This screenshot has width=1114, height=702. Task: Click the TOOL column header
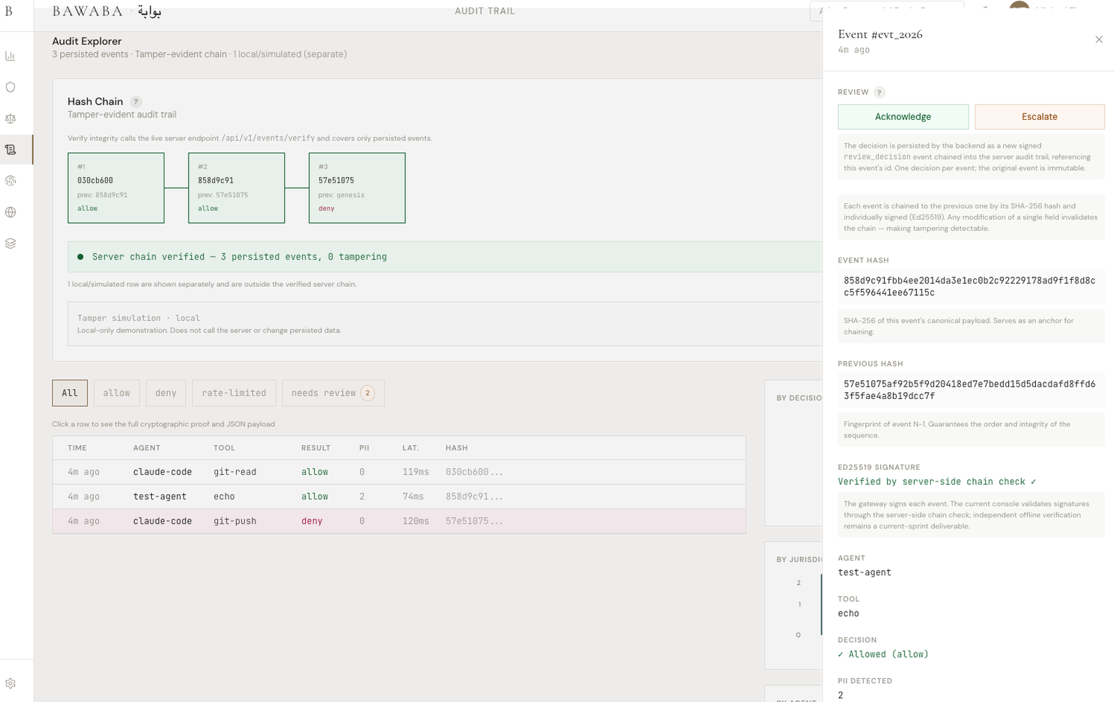224,448
